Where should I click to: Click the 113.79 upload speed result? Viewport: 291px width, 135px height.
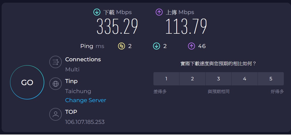[186, 27]
